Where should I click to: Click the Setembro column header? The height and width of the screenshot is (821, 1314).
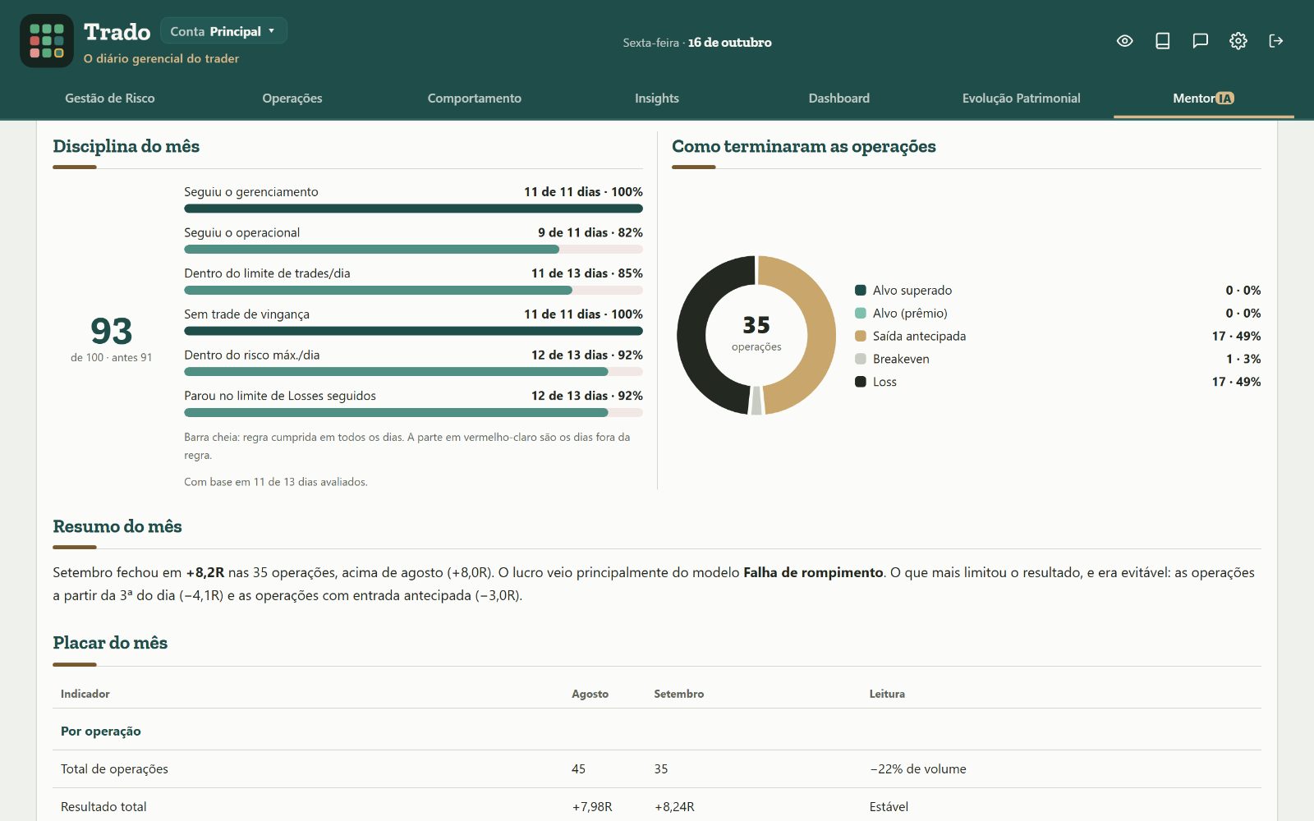click(678, 694)
